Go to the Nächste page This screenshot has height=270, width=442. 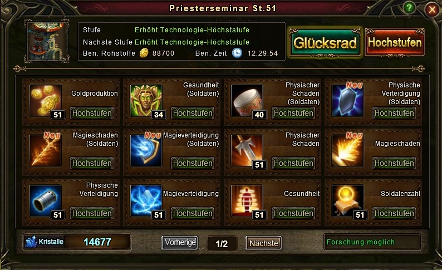point(263,243)
